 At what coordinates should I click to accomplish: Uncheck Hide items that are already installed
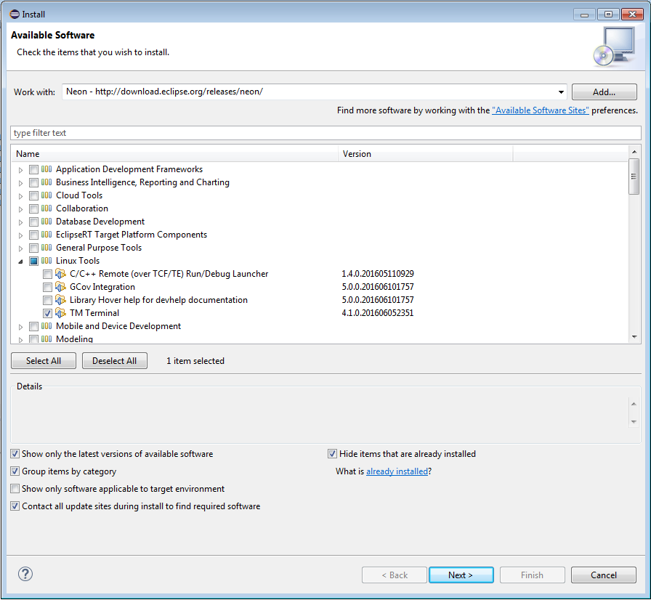pyautogui.click(x=332, y=454)
